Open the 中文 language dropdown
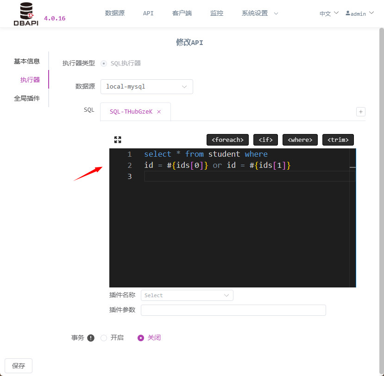Screen dimensions: 384x376 329,13
